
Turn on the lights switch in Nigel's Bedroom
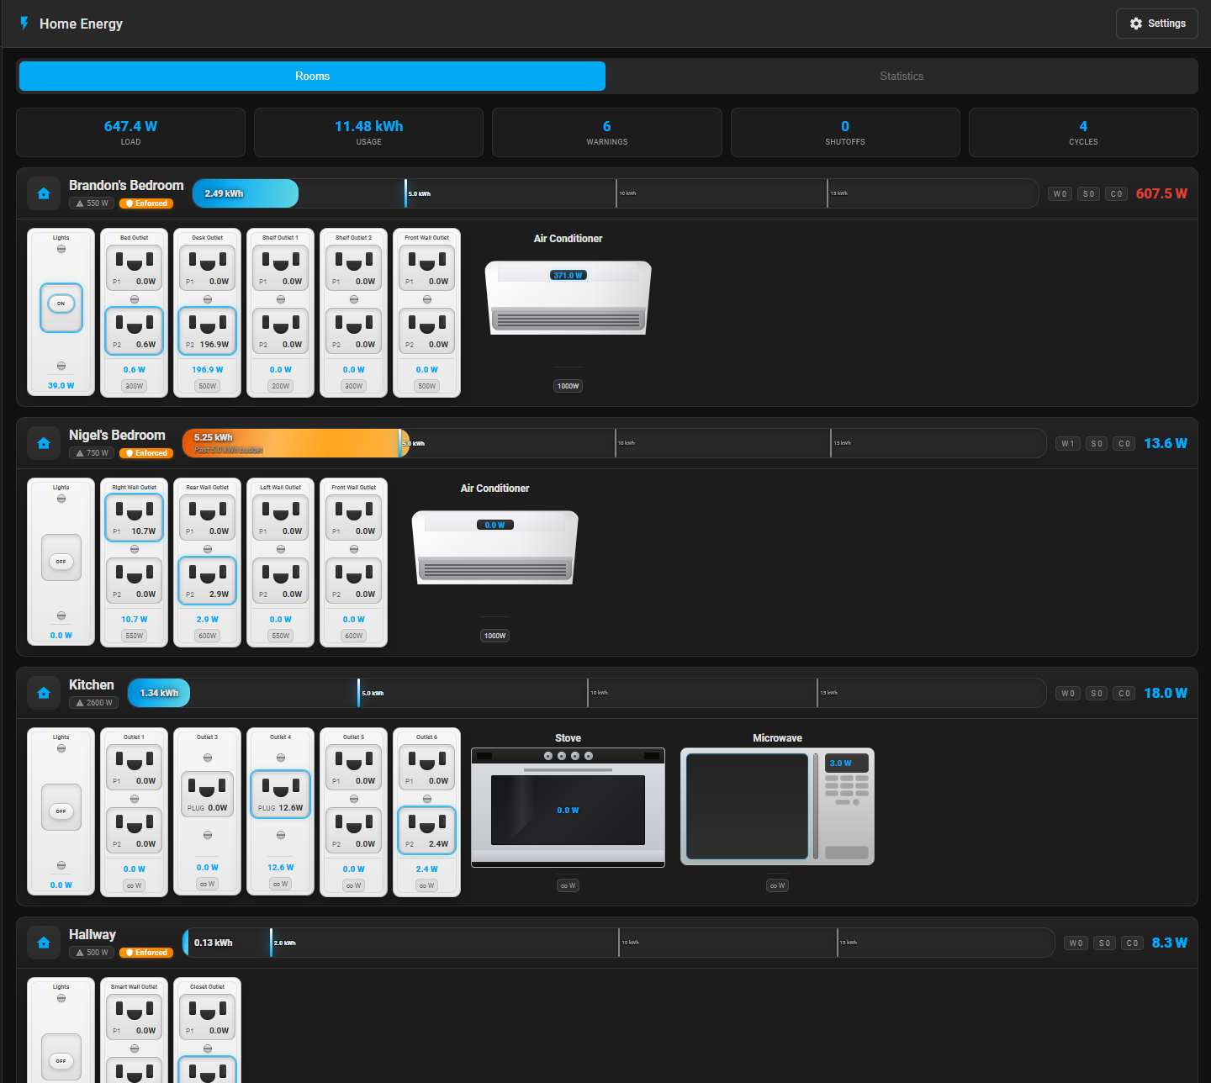(61, 557)
